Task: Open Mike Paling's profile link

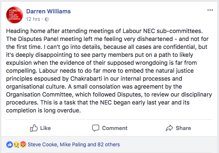Action: [x=73, y=145]
